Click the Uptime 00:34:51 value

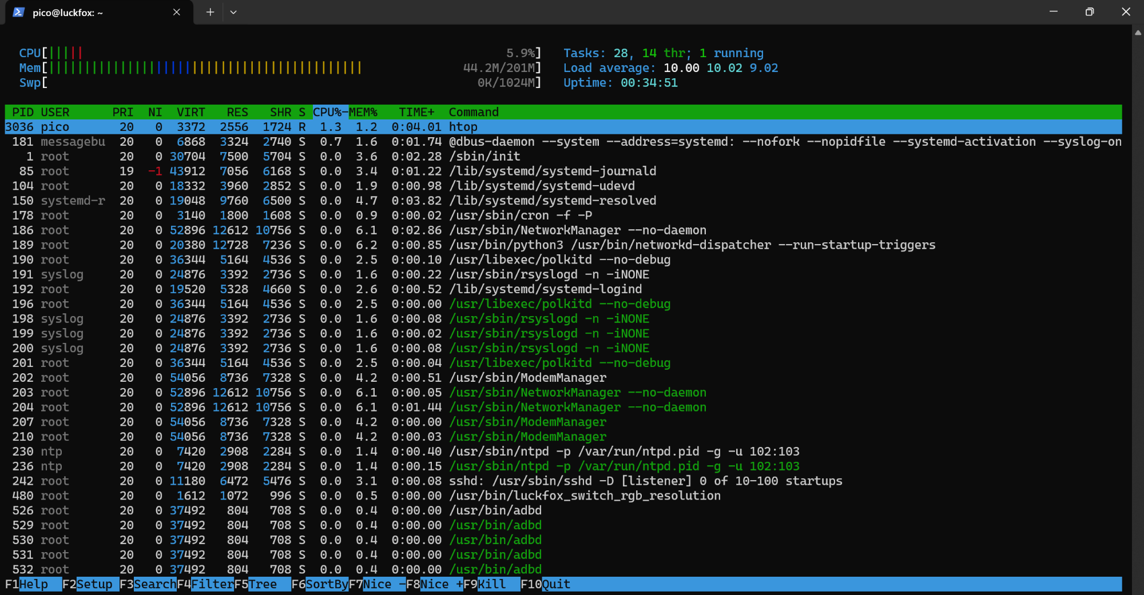[x=649, y=83]
